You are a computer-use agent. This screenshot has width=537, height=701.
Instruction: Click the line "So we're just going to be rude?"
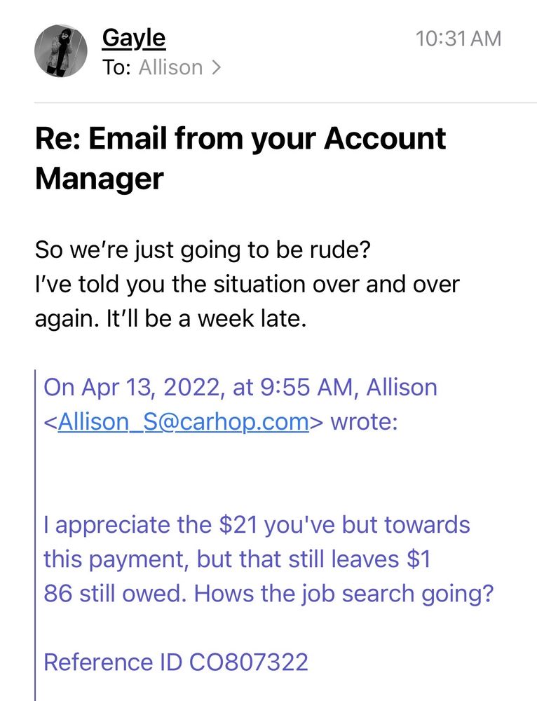coord(203,250)
